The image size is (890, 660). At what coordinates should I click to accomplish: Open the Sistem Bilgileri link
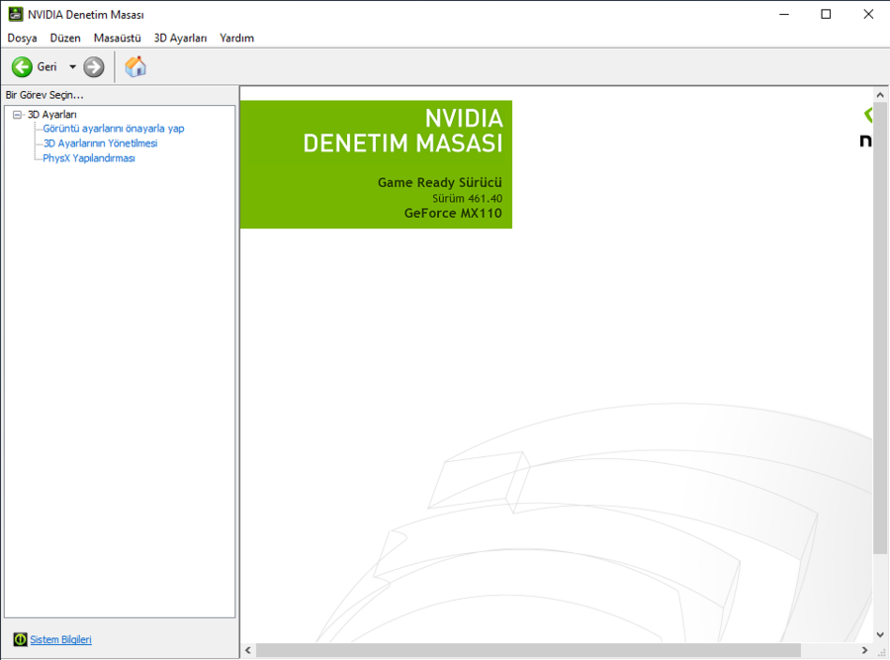coord(60,639)
